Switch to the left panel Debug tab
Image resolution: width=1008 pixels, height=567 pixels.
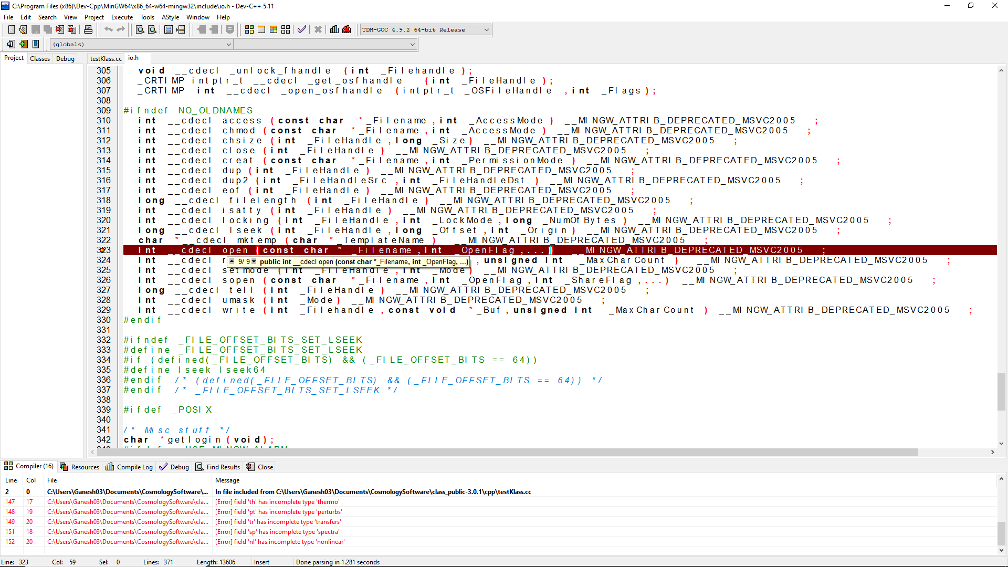tap(65, 58)
